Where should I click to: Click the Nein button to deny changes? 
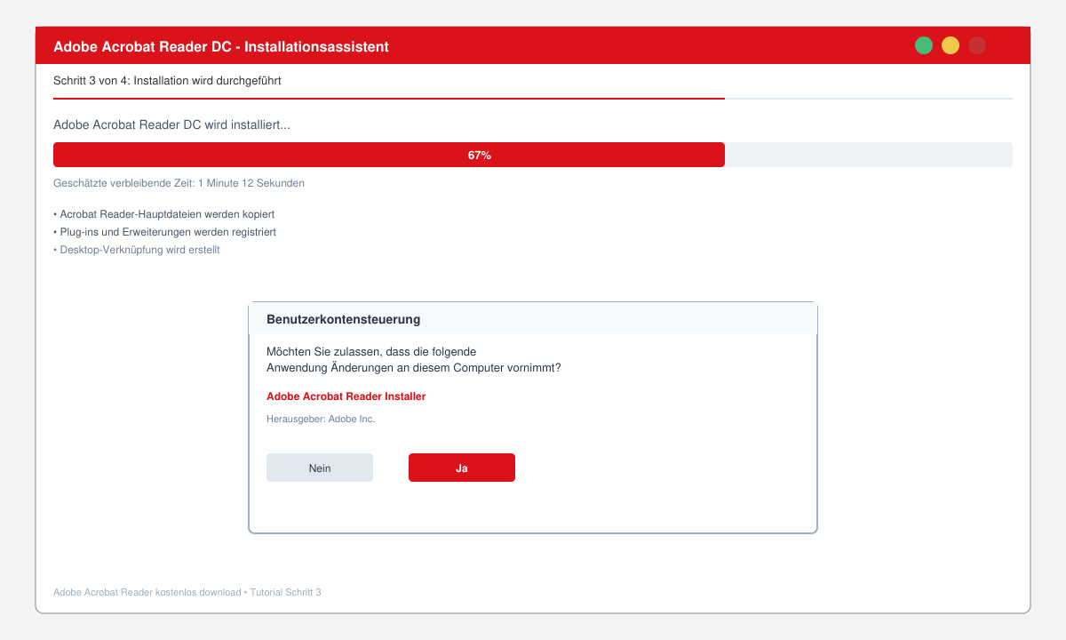320,468
